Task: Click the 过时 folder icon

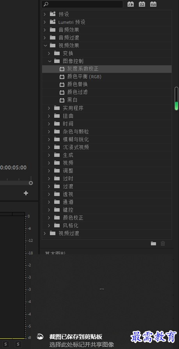Action: (57, 178)
